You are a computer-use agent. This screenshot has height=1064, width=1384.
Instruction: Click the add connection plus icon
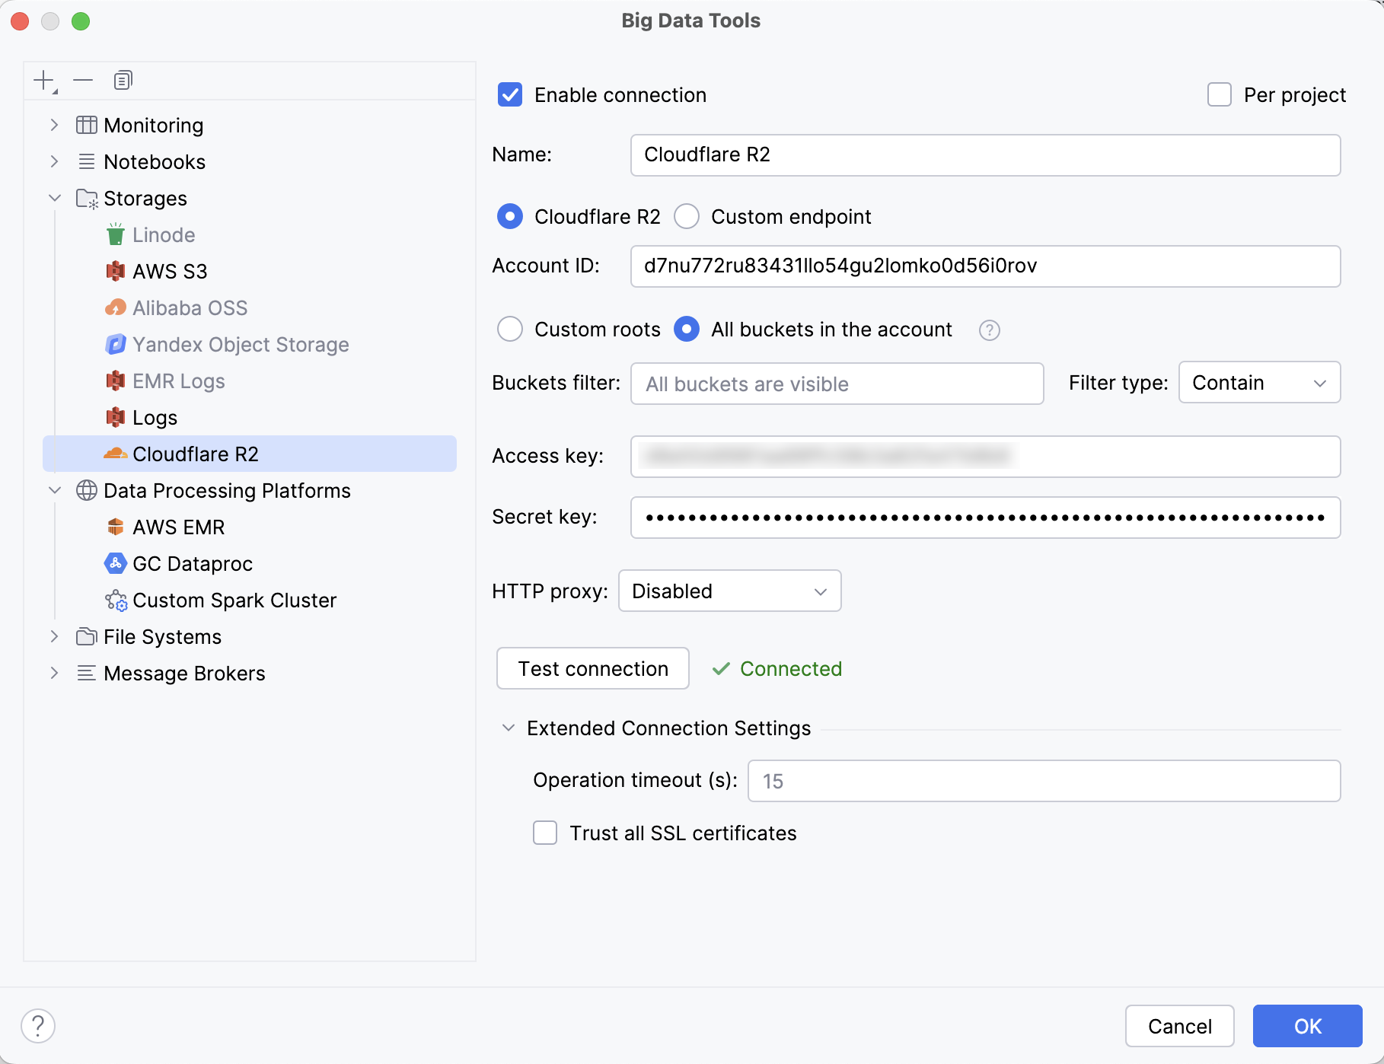click(x=43, y=79)
